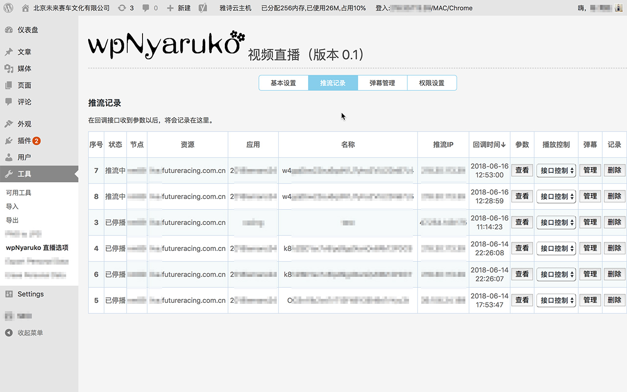Open 接口控制 dropdown for row 4
Screen dimensions: 627x392
556,248
